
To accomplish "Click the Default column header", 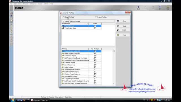I will pyautogui.click(x=95, y=24).
